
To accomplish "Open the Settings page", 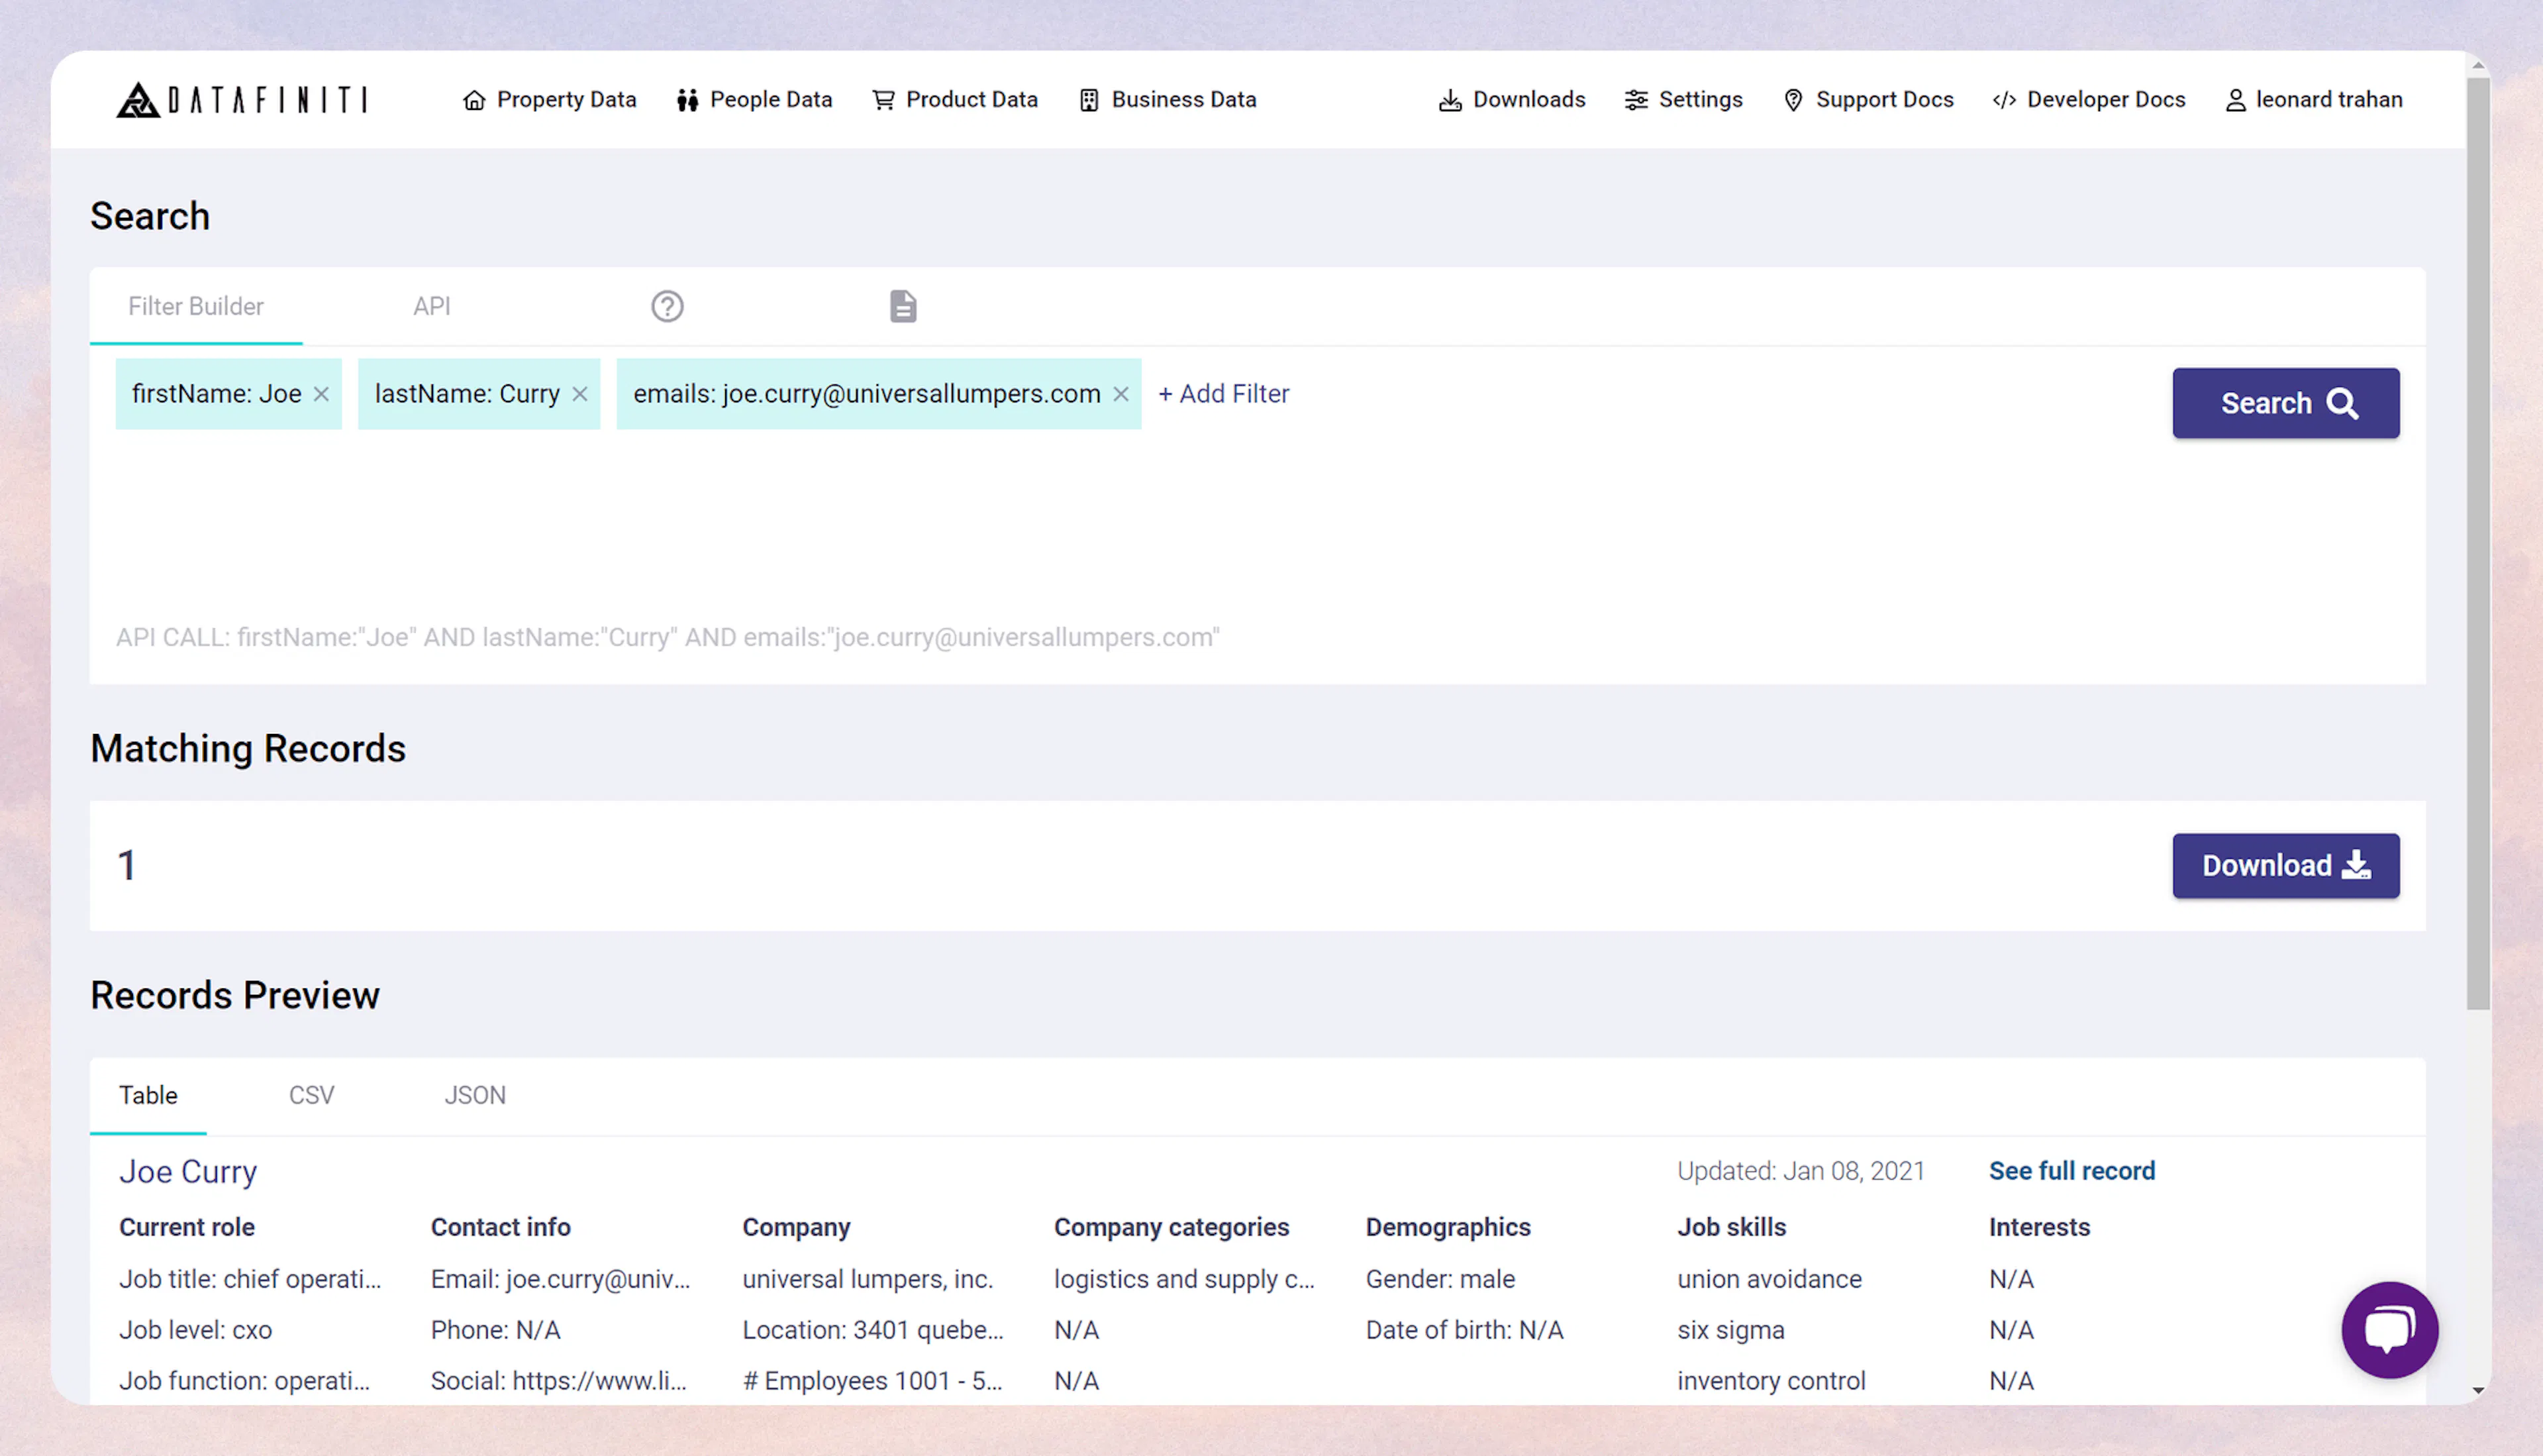I will [x=1683, y=99].
